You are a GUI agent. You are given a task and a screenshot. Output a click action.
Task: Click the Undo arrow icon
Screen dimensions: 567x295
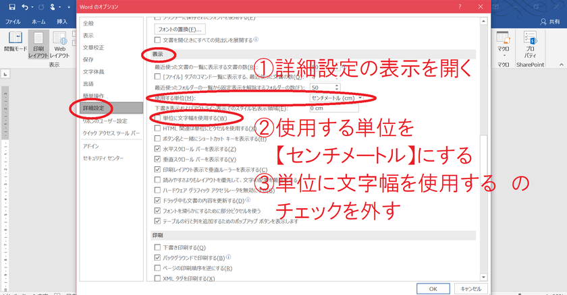(25, 7)
